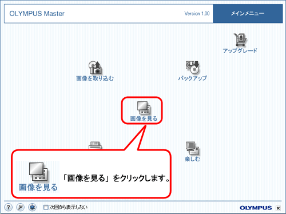This screenshot has height=214, width=286.
Task: Click the partly hidden printer icon
Action: coord(95,146)
